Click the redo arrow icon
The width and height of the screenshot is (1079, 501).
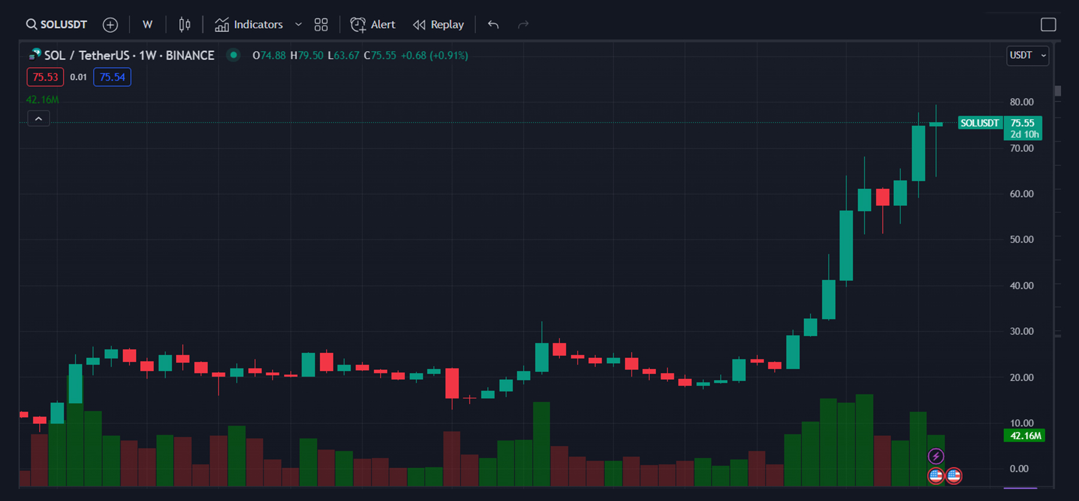tap(523, 25)
